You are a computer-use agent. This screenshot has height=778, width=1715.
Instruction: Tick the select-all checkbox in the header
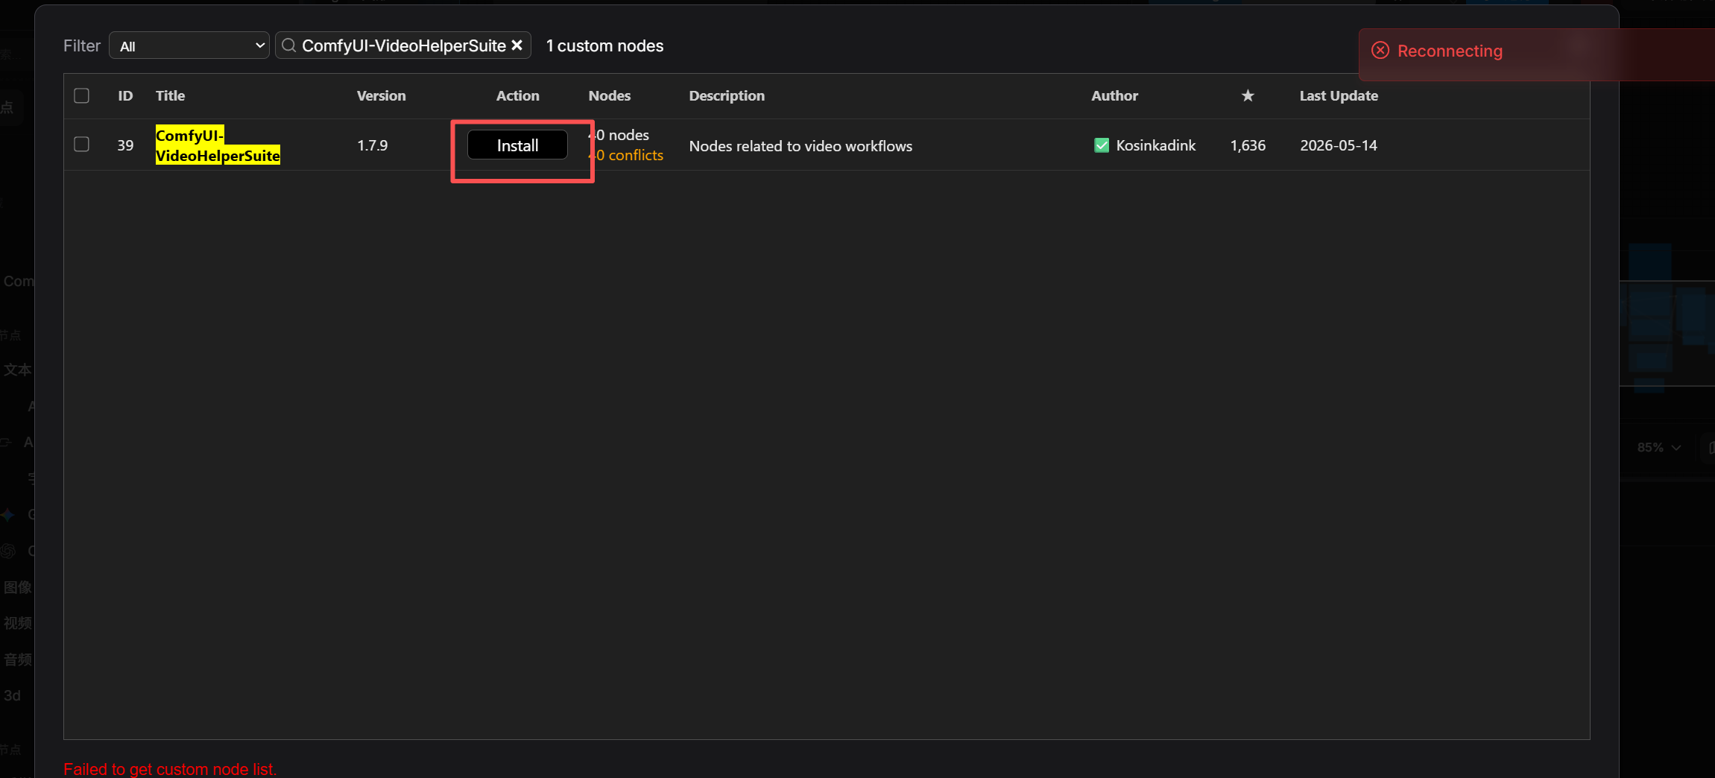pos(82,95)
